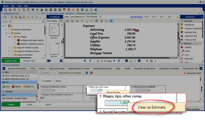Click the thumbnail size slider track
The height and width of the screenshot is (120, 205).
click(x=55, y=61)
